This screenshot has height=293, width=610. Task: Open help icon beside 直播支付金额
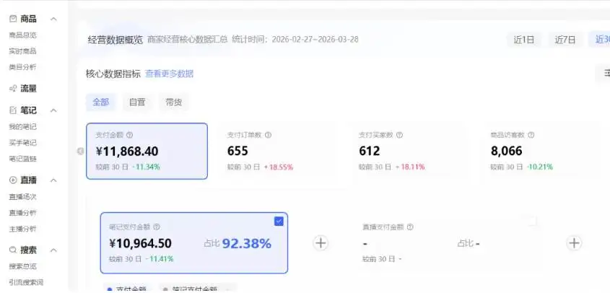(409, 227)
